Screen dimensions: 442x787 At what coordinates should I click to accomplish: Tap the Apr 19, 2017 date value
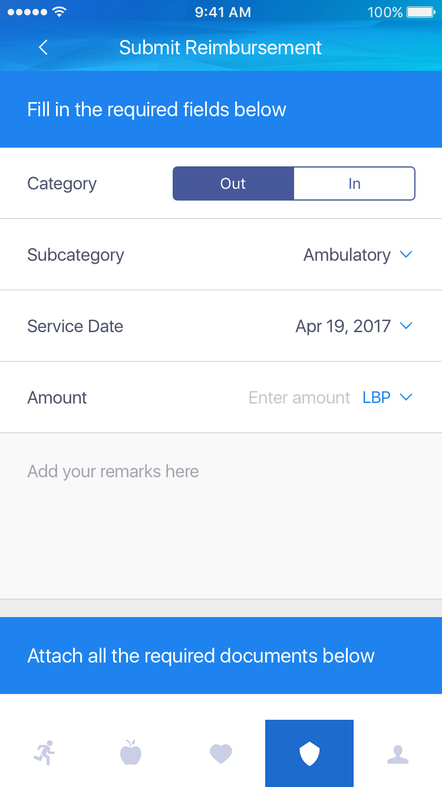point(343,326)
